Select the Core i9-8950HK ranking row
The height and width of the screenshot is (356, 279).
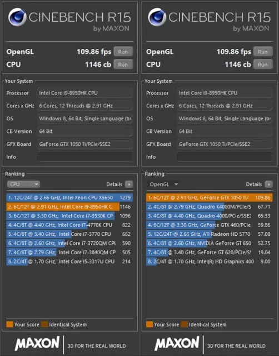click(69, 207)
